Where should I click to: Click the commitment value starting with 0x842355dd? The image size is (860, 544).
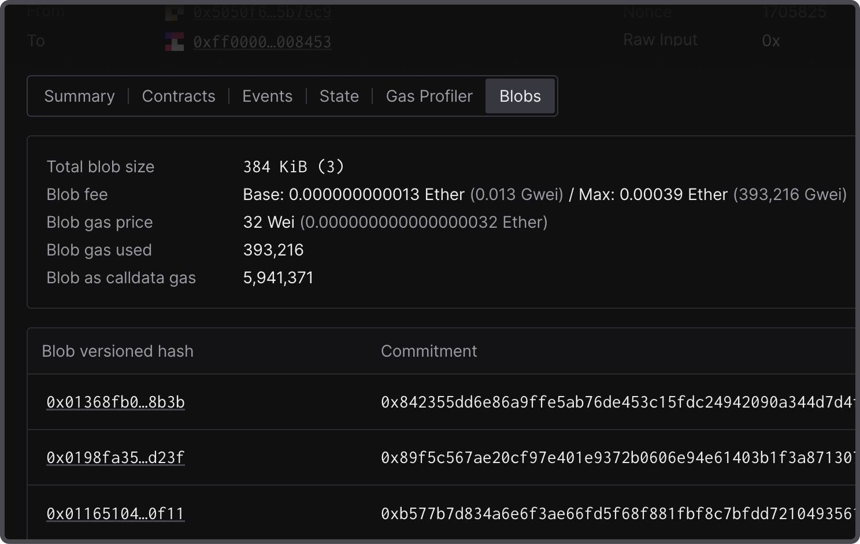click(x=616, y=402)
